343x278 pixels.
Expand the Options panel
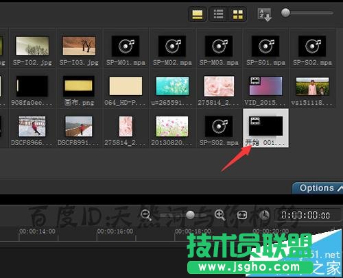(318, 188)
